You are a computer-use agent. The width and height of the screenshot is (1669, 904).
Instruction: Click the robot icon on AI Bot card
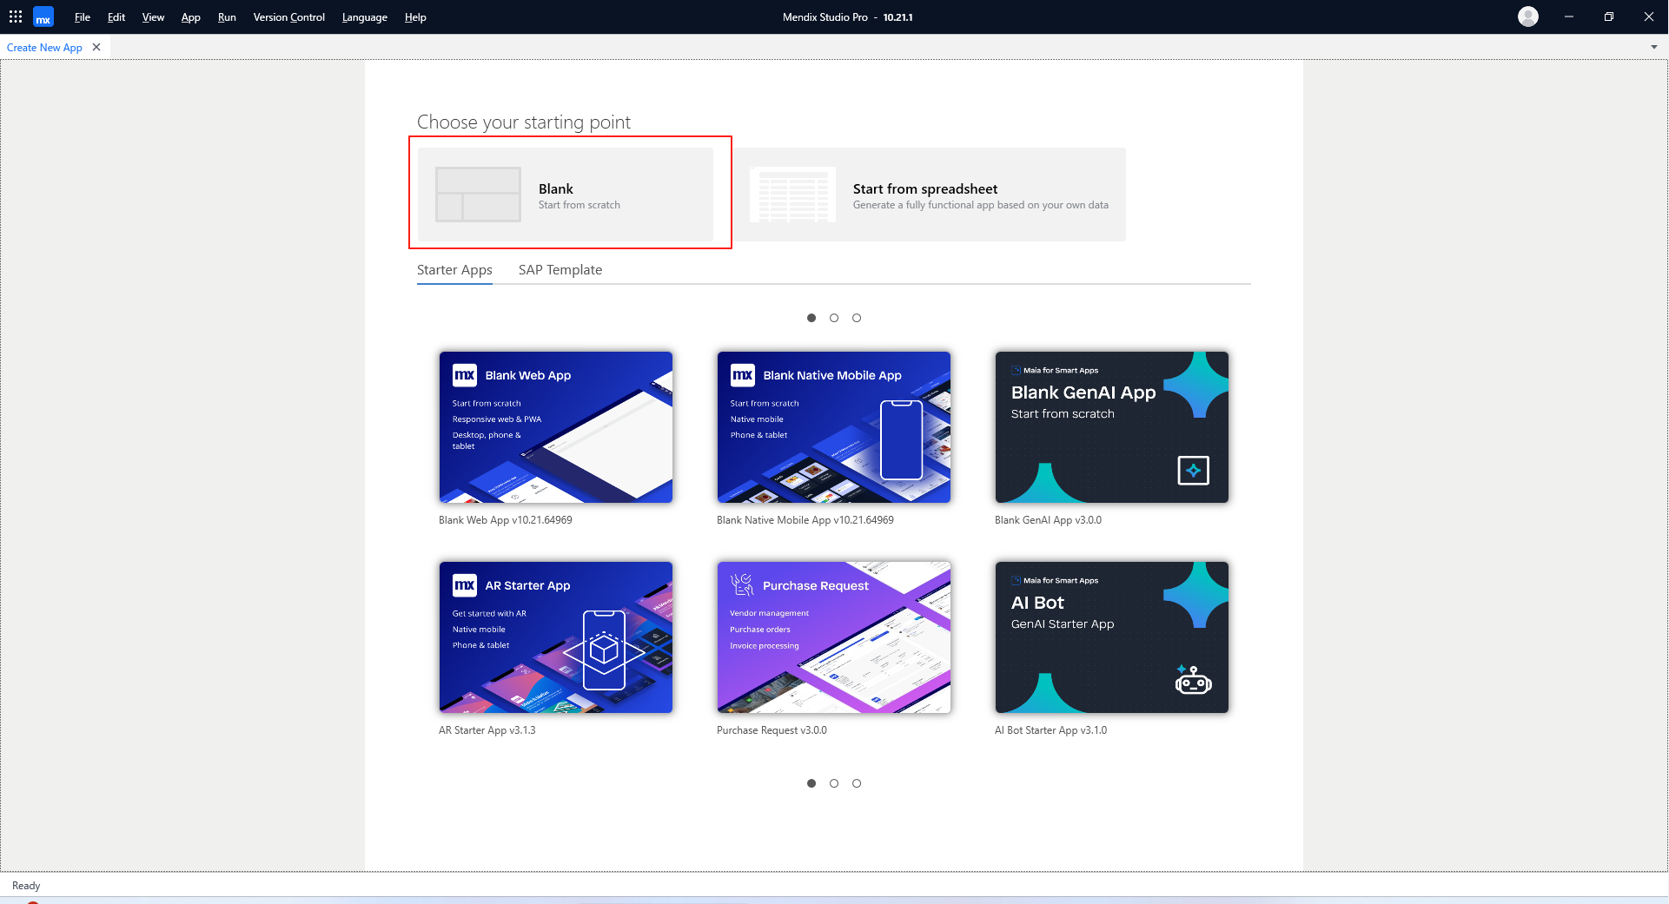pyautogui.click(x=1193, y=681)
